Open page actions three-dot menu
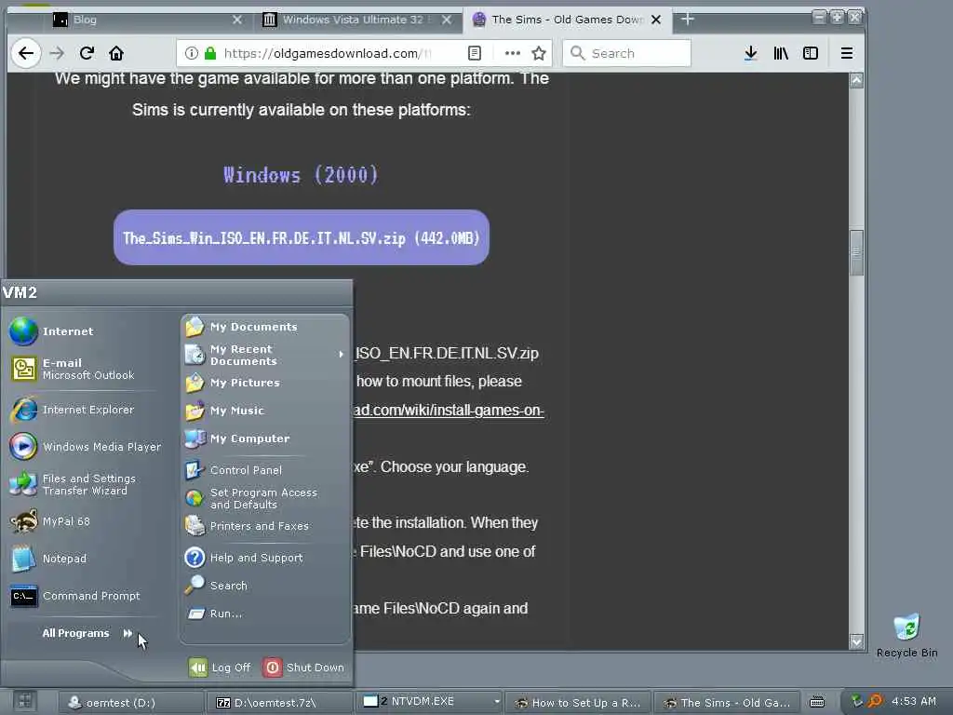 pos(513,53)
